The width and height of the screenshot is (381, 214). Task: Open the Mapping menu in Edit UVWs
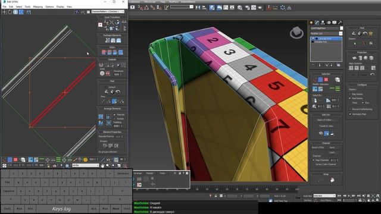38,7
